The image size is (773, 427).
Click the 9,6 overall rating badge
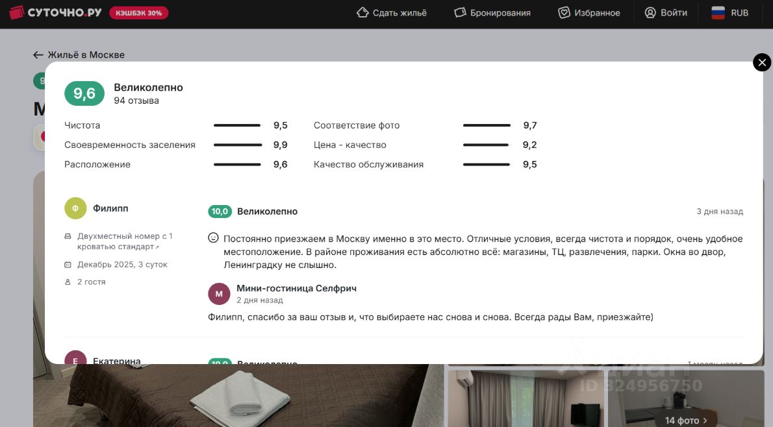pyautogui.click(x=84, y=93)
